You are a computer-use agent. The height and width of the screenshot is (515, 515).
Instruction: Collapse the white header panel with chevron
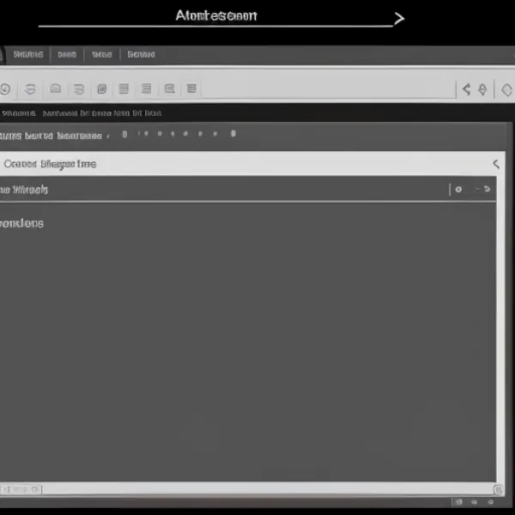click(495, 163)
